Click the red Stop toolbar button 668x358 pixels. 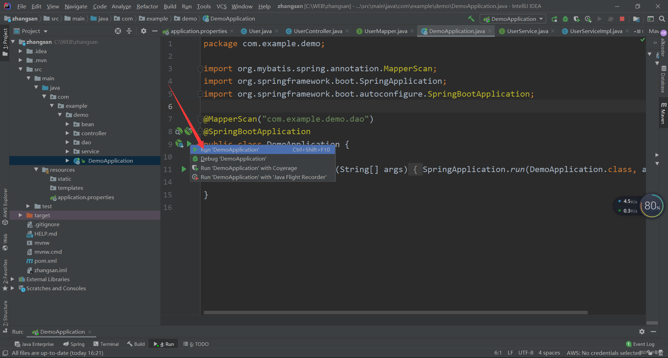(x=622, y=19)
